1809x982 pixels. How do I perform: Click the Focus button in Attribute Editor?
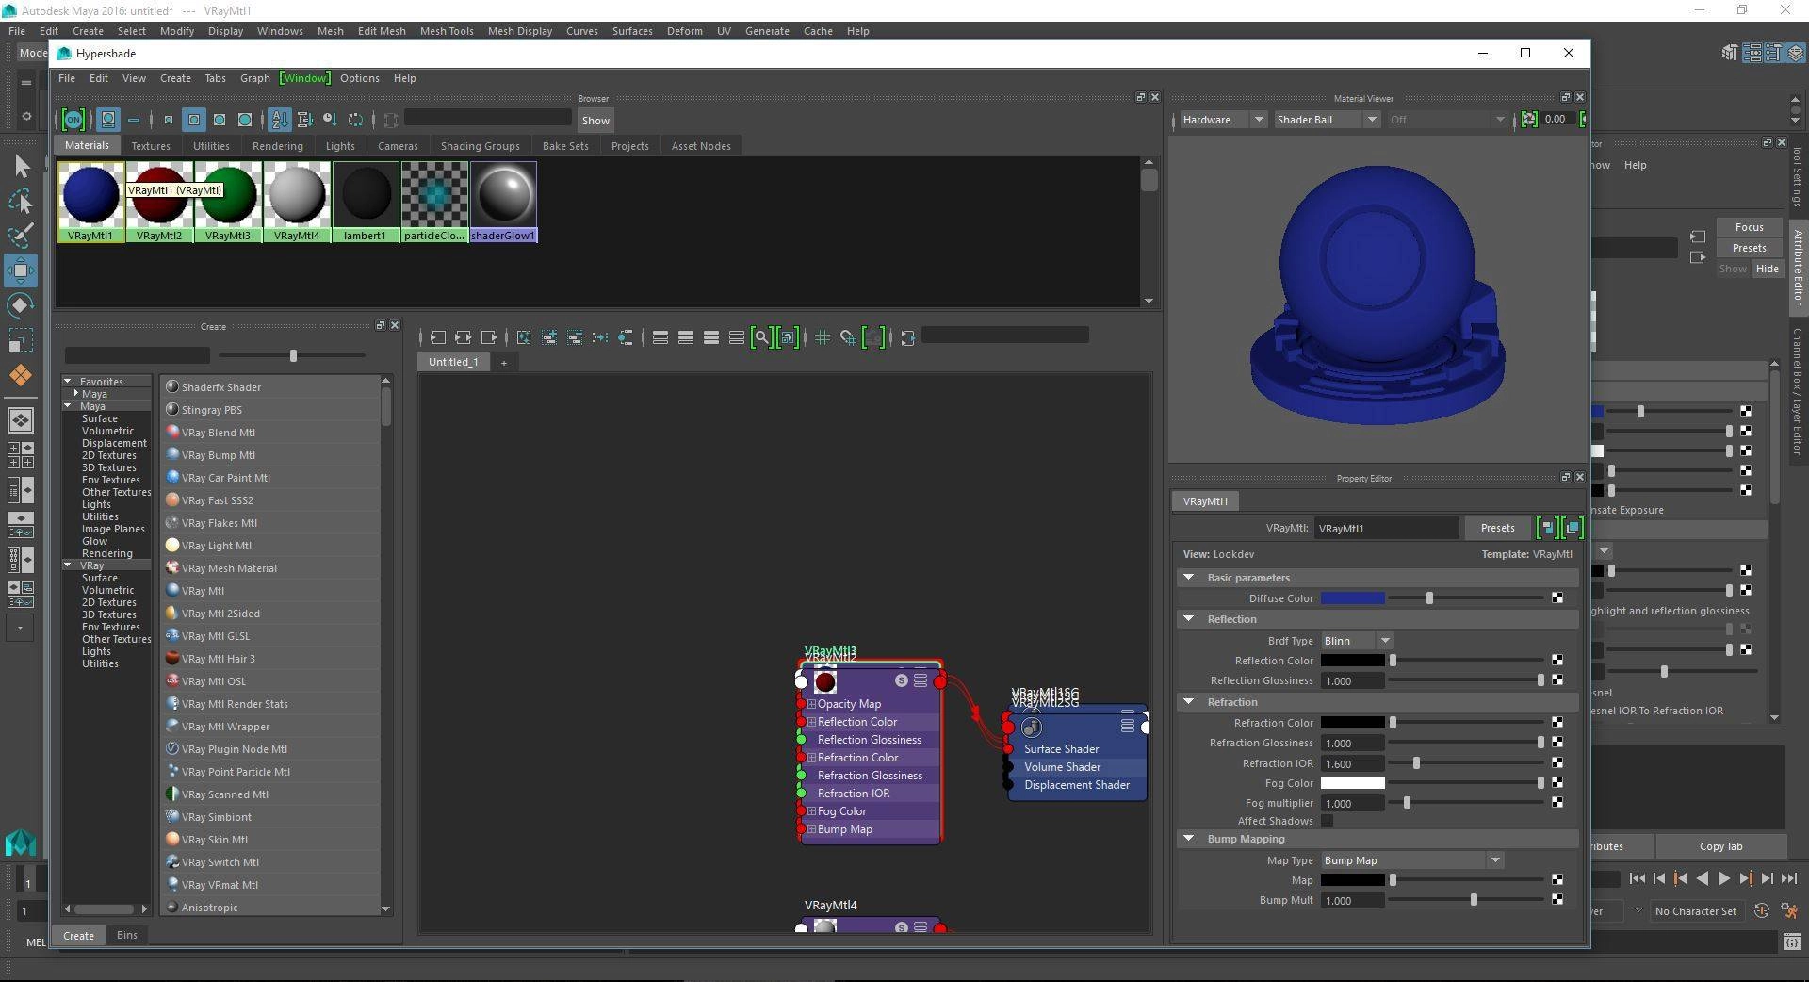1749,227
